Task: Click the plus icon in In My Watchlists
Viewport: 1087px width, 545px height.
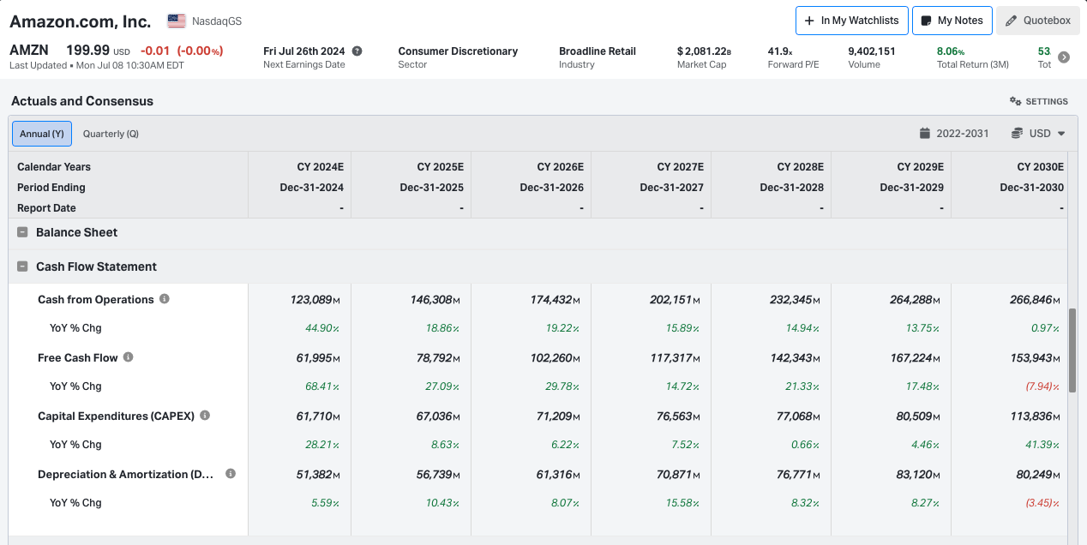Action: 809,21
